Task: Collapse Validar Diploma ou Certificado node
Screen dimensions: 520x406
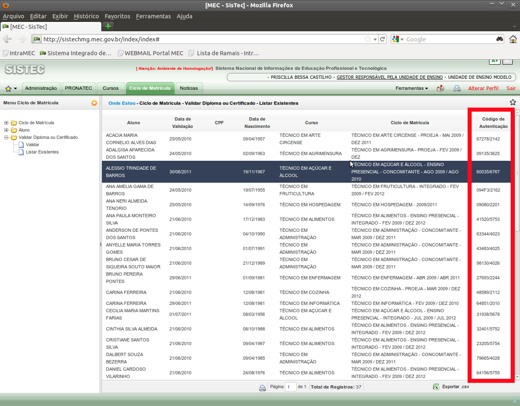Action: click(x=6, y=137)
